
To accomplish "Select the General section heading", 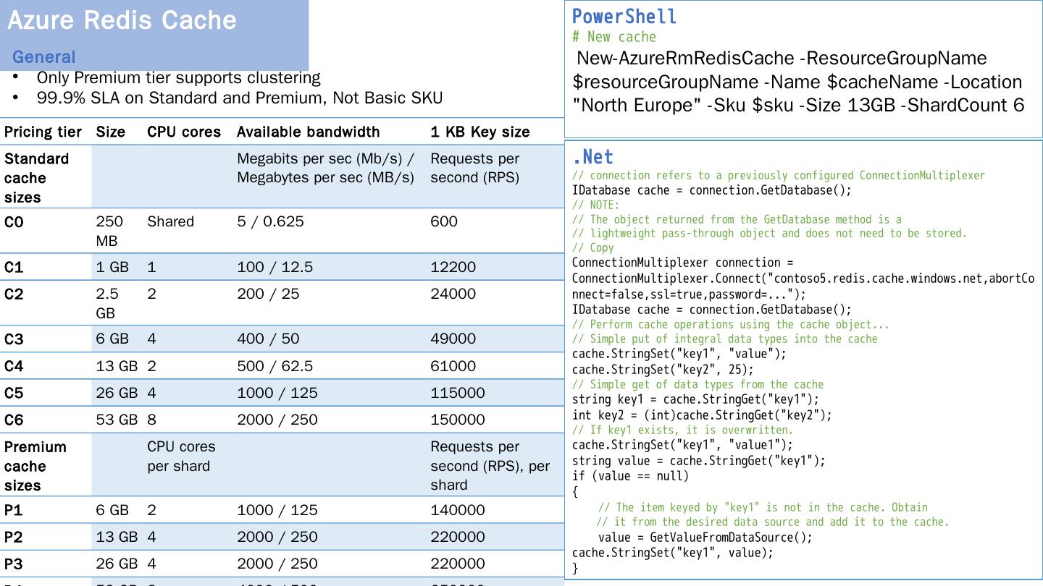I will (43, 57).
